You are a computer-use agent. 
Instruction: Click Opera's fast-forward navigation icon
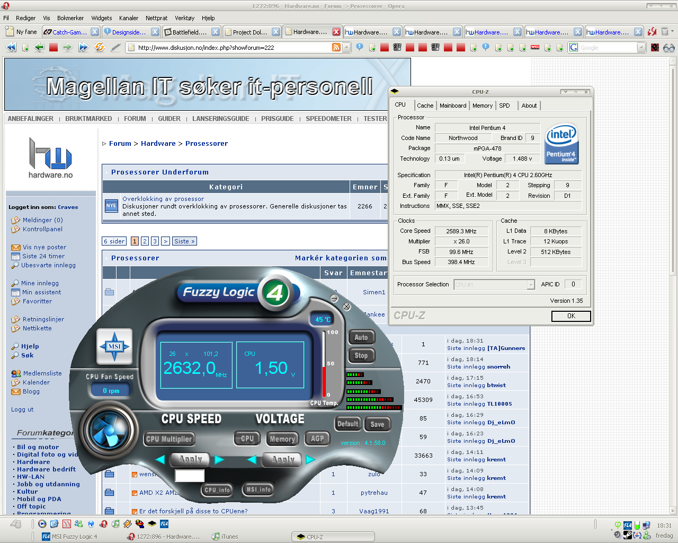click(x=84, y=47)
